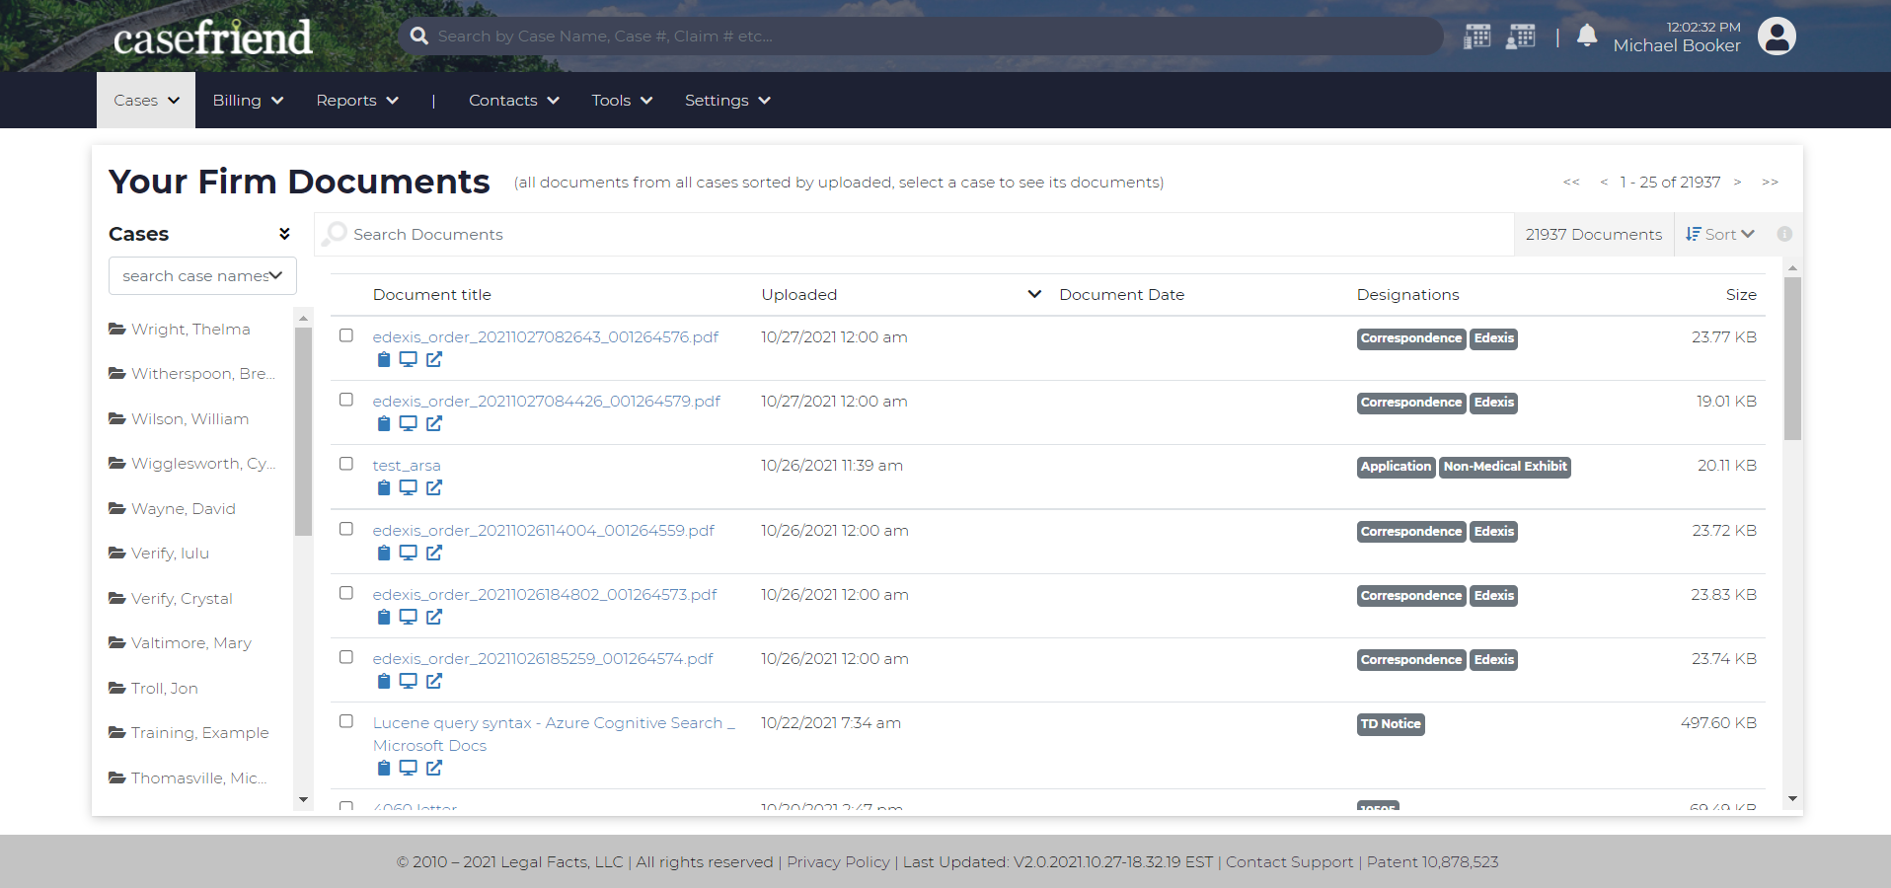1891x888 pixels.
Task: Expand the Tools menu
Action: tap(622, 101)
